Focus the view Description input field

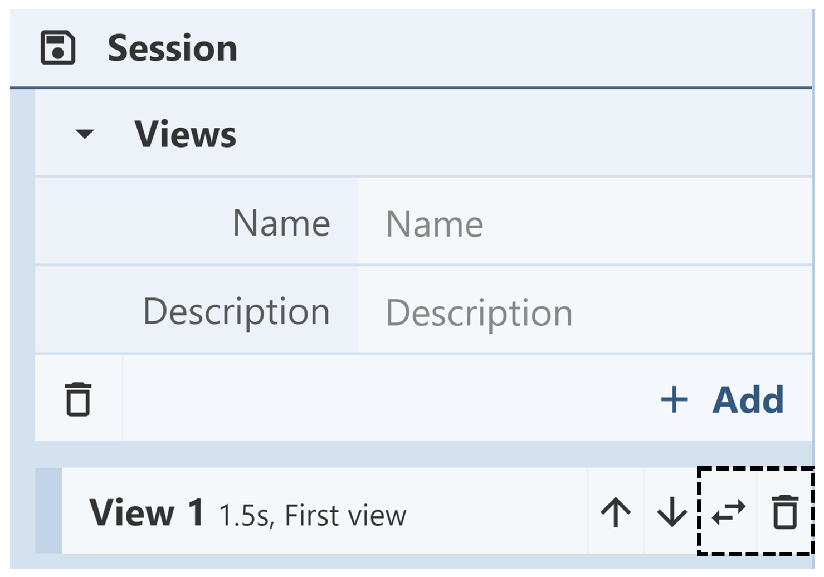click(x=584, y=312)
